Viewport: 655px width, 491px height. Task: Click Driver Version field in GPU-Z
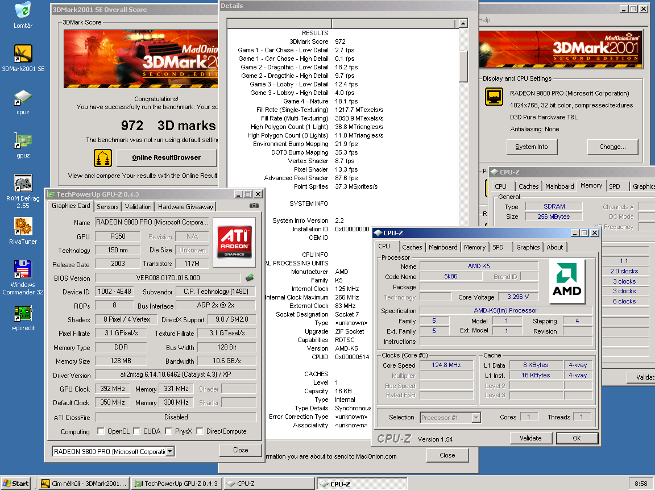[176, 375]
